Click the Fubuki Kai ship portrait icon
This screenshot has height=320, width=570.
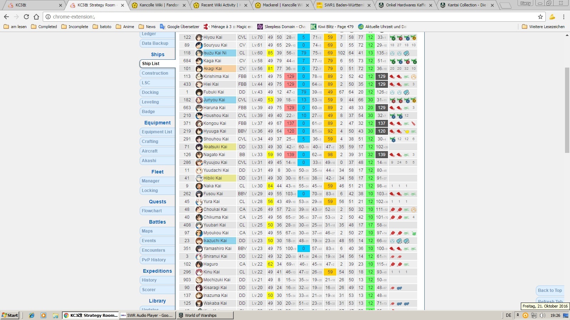coord(199,92)
